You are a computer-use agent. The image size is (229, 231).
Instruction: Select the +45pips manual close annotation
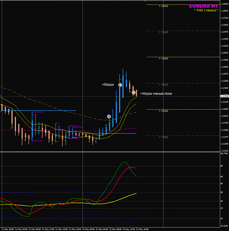[x=156, y=94]
